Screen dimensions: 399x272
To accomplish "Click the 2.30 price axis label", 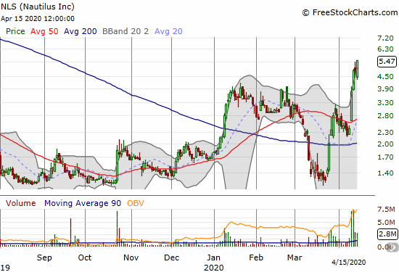I will [385, 133].
